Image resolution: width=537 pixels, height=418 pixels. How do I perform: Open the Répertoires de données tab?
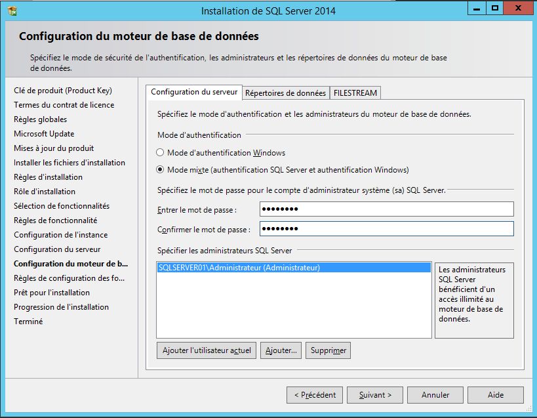[x=286, y=93]
